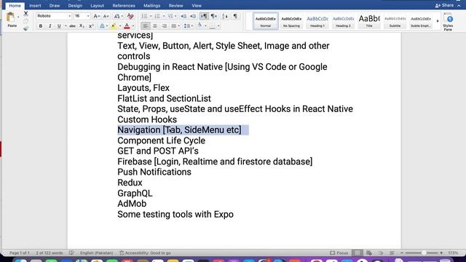Toggle bold formatting
This screenshot has height=262, width=466.
[41, 26]
